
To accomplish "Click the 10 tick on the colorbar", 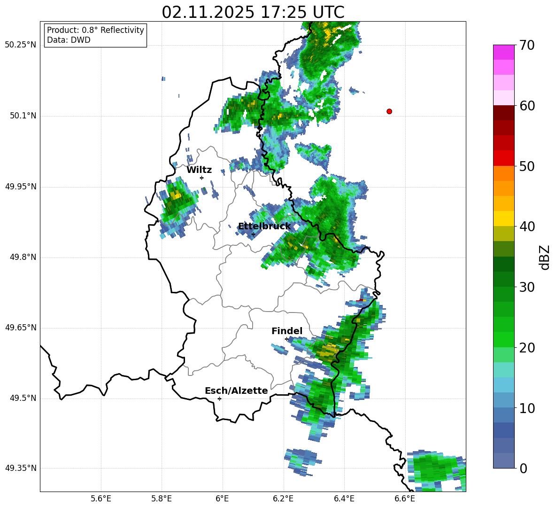I will 526,408.
